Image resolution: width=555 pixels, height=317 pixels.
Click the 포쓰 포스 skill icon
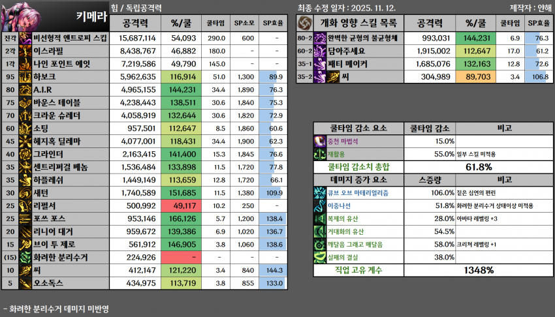tap(25, 219)
